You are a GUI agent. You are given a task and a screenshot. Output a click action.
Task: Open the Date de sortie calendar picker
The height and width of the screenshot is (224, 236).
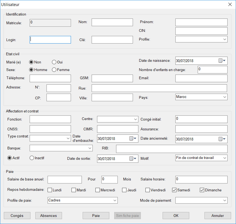pyautogui.click(x=133, y=159)
